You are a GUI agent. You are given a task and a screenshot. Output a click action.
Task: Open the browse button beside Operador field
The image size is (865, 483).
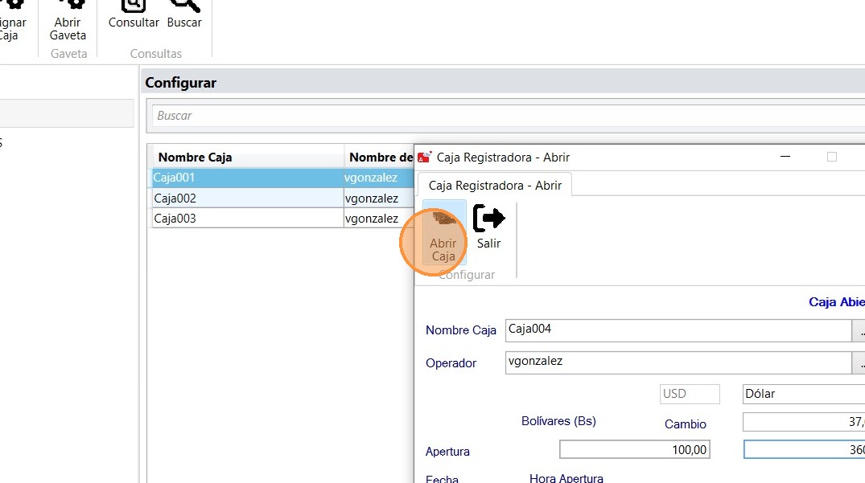pyautogui.click(x=859, y=363)
